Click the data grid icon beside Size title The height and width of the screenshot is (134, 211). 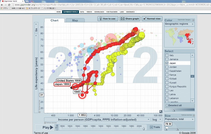tap(194, 115)
